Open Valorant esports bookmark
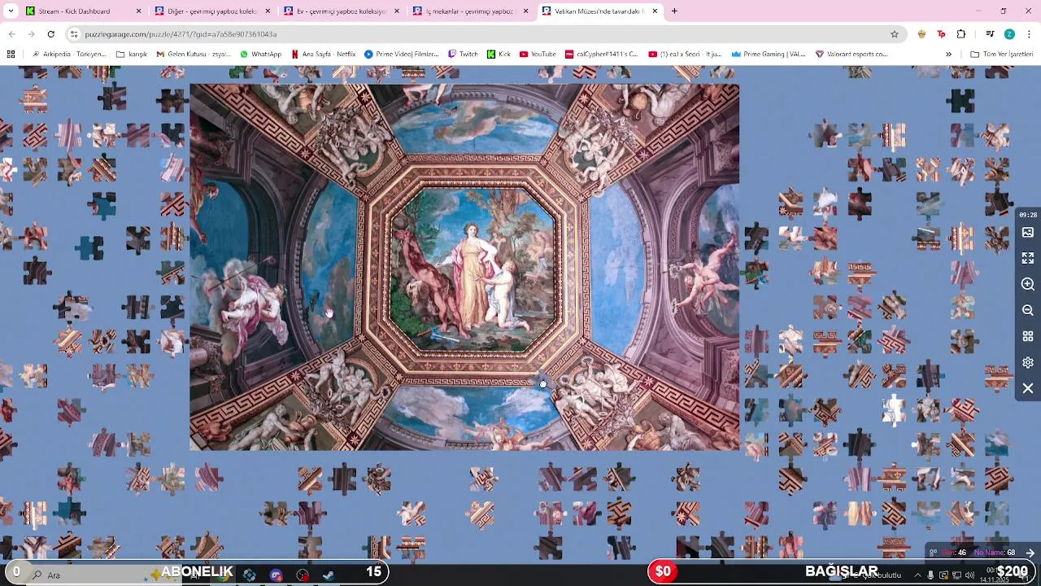This screenshot has width=1041, height=586. (x=851, y=55)
